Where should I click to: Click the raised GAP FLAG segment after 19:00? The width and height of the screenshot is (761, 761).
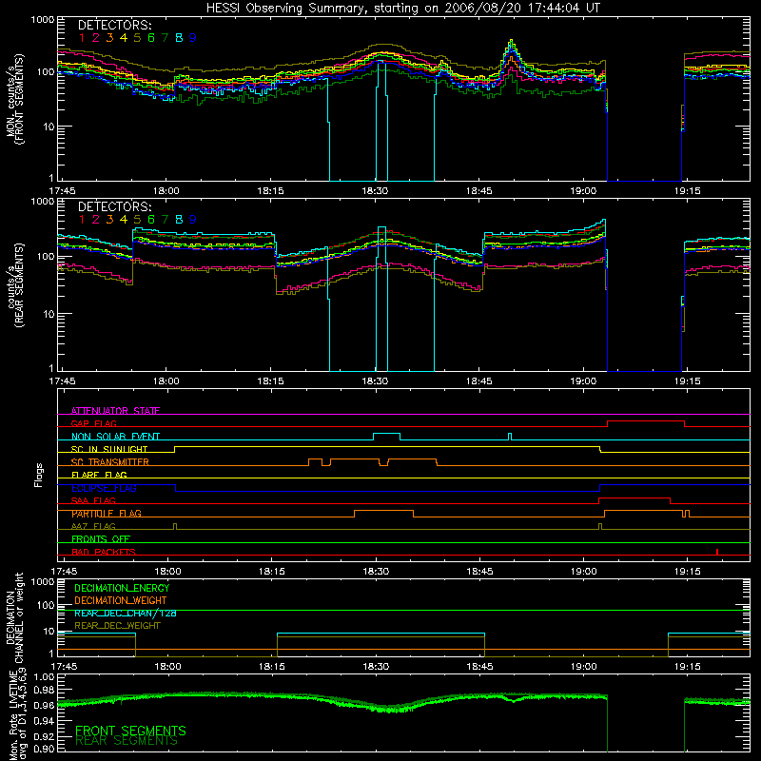click(646, 421)
